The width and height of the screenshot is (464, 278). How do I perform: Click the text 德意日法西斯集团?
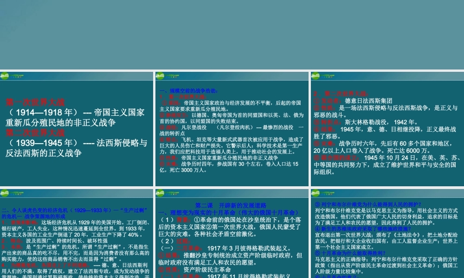368,101
